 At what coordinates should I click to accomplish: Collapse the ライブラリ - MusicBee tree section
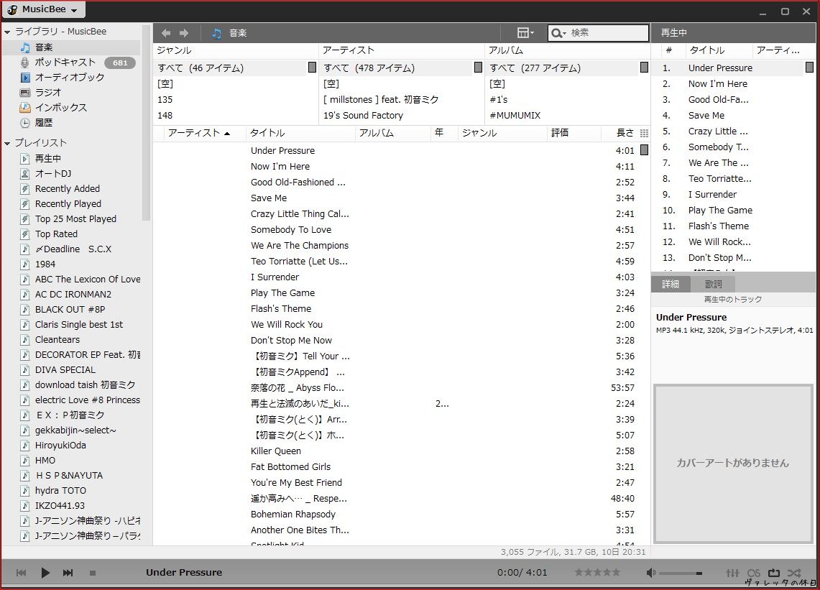pyautogui.click(x=7, y=32)
